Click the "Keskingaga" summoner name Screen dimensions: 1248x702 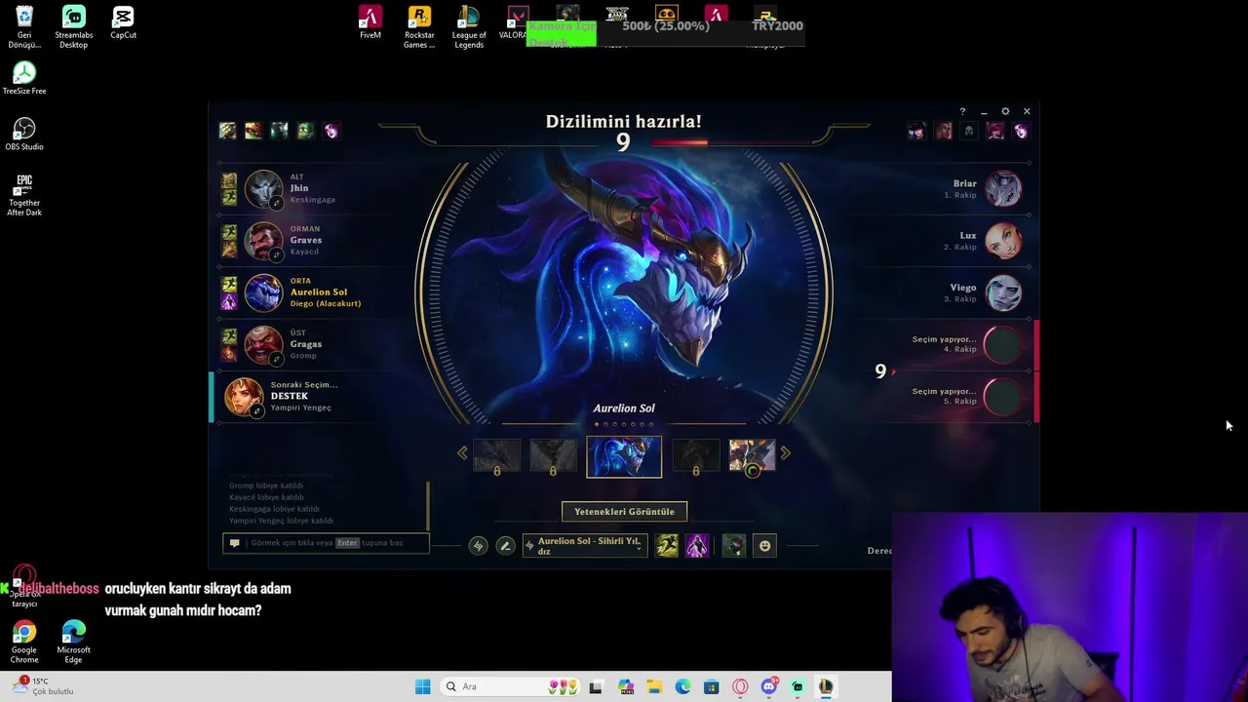pyautogui.click(x=312, y=200)
